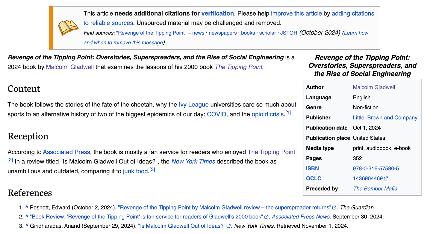Click external link icon beside OCLC number
Viewport: 436px width, 234px height.
[386, 179]
